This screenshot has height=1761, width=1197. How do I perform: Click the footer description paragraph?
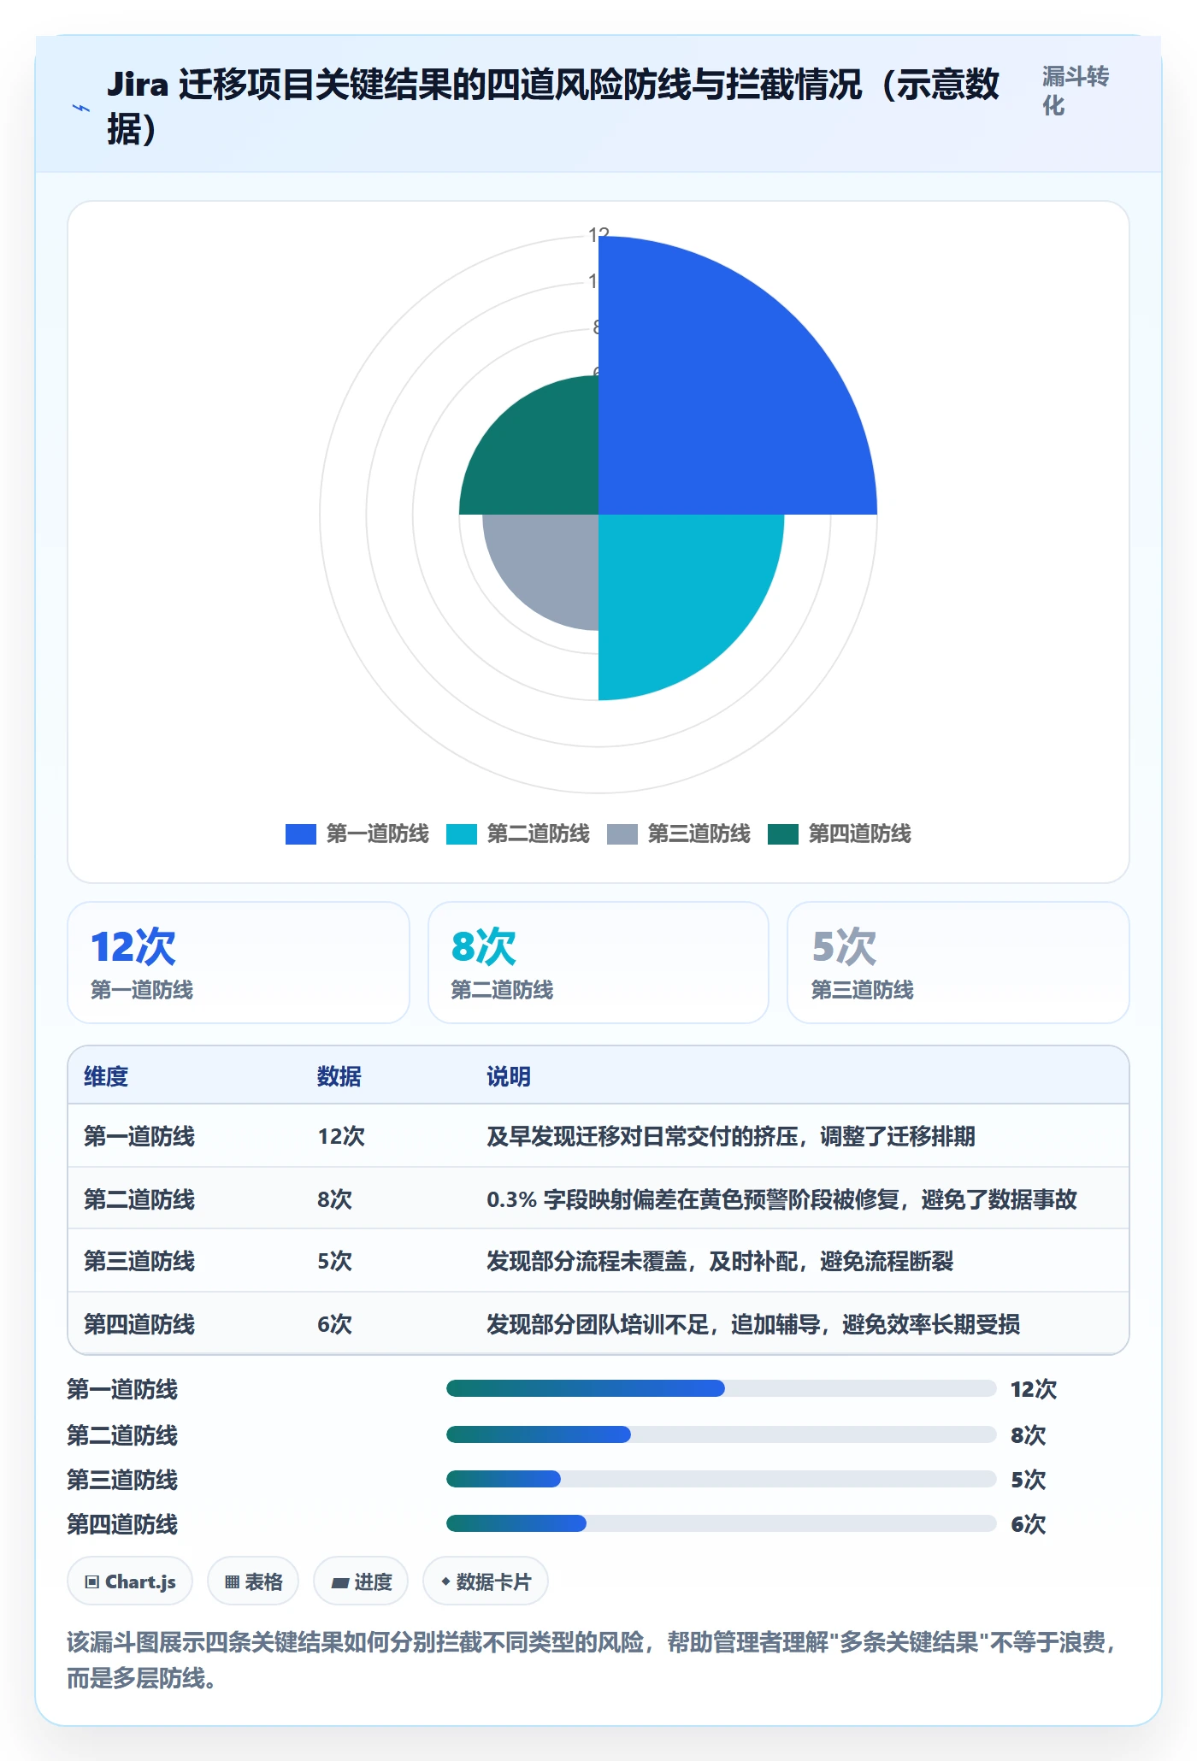coord(592,1660)
